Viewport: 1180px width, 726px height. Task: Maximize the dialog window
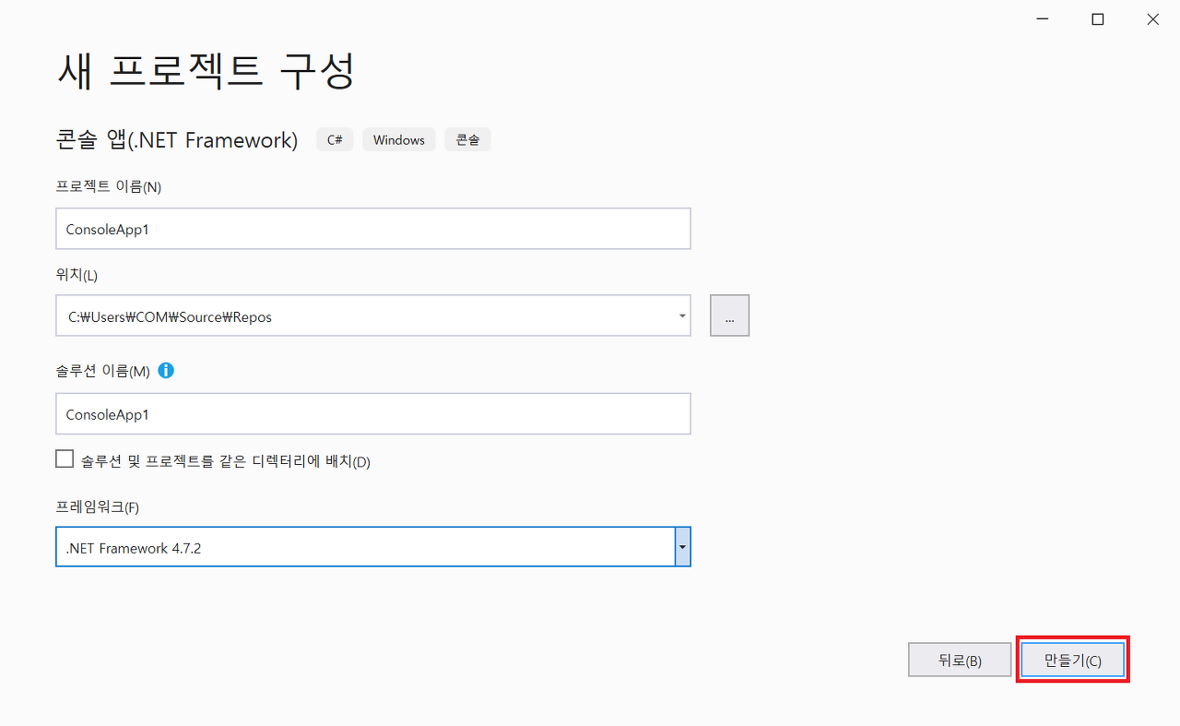1097,19
